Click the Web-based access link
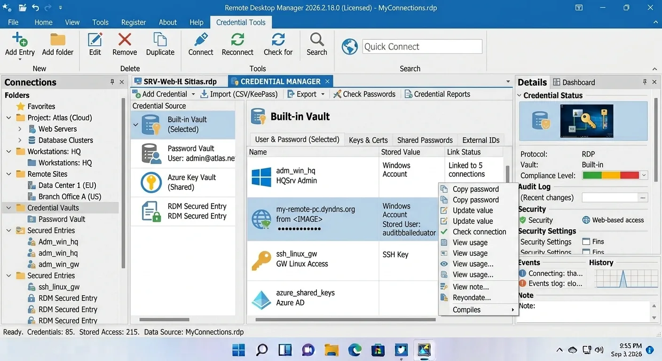Viewport: 662px width, 361px height. coord(613,220)
